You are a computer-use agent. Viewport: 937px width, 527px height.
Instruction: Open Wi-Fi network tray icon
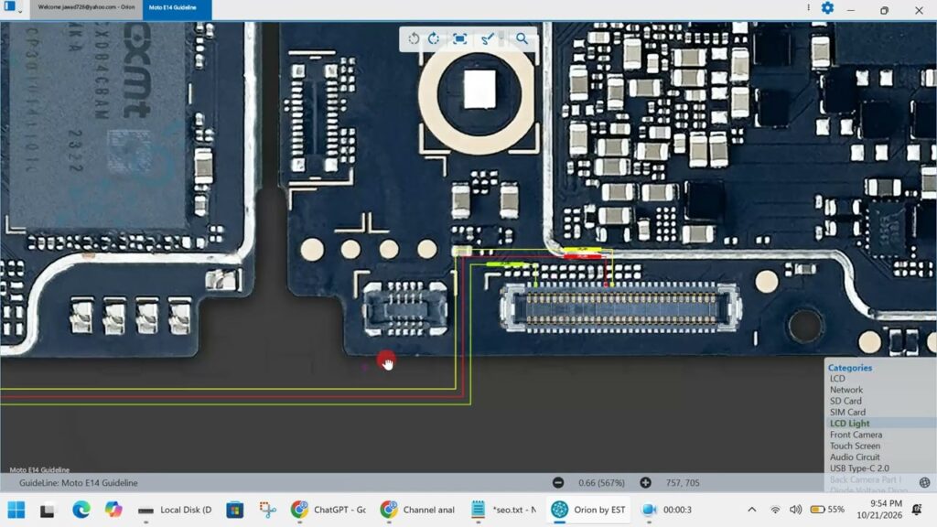[x=775, y=510]
